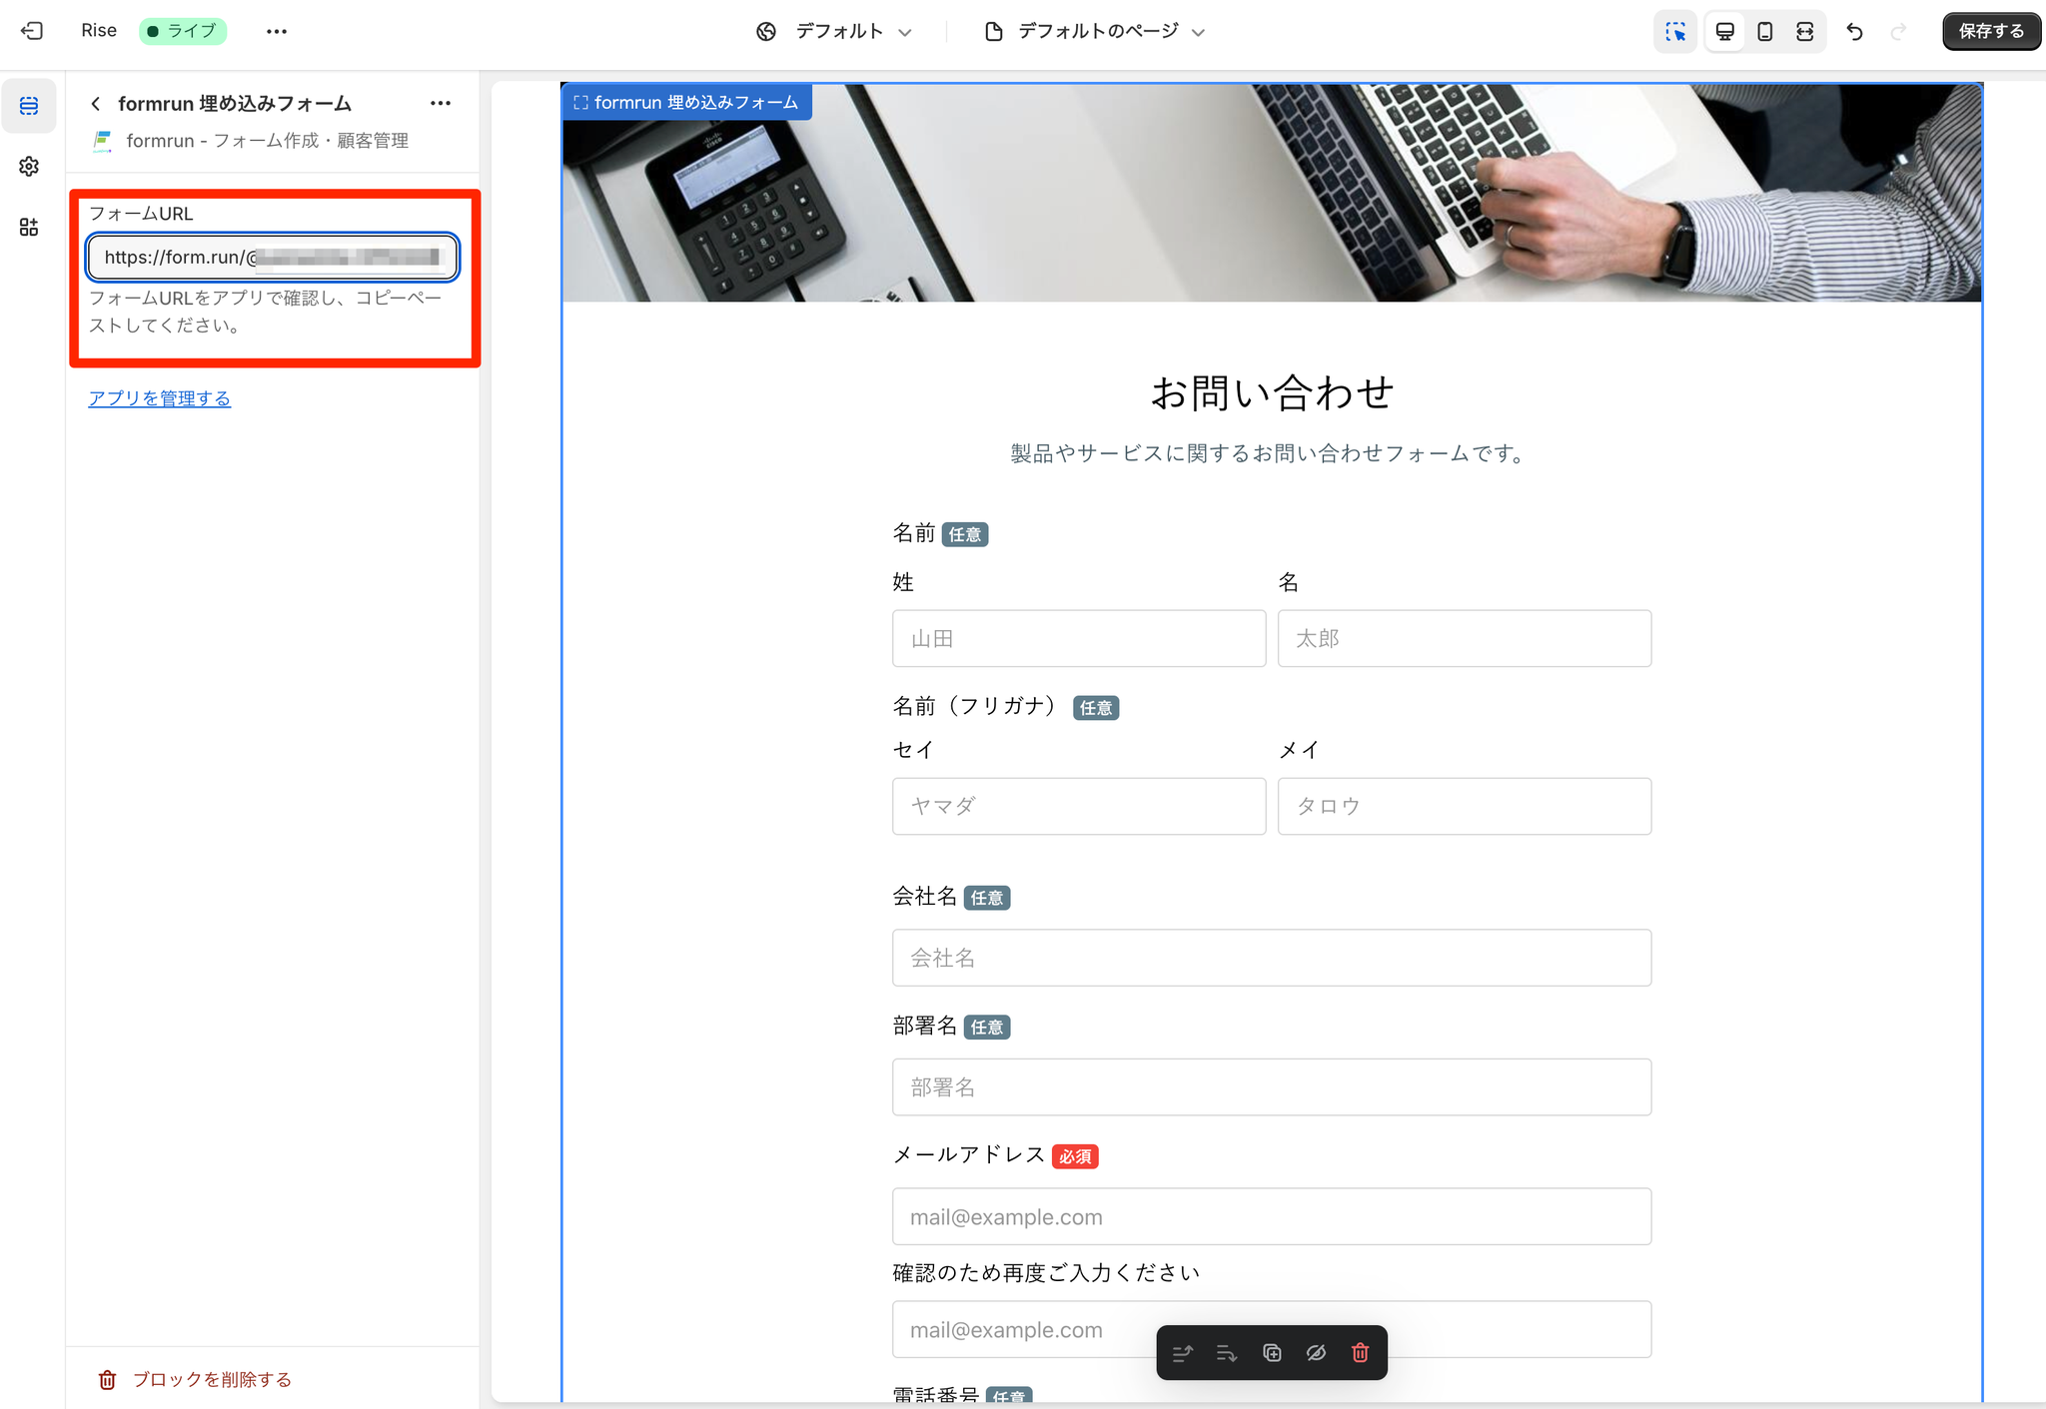The width and height of the screenshot is (2046, 1409).
Task: Switch to mobile preview icon
Action: (x=1765, y=31)
